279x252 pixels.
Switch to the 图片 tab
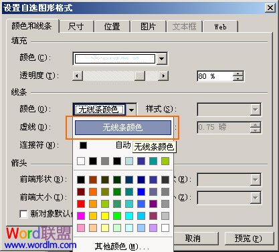pos(148,27)
